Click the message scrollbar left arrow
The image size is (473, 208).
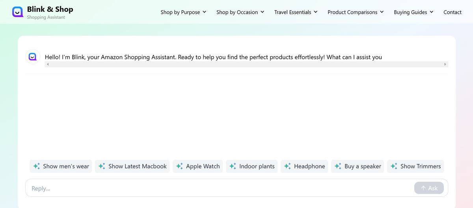point(48,64)
